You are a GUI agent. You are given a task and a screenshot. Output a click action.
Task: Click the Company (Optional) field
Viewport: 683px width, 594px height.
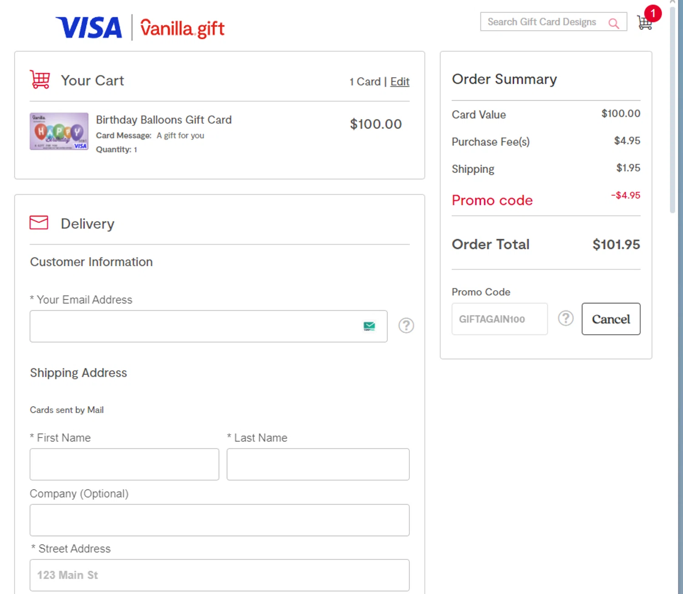pyautogui.click(x=219, y=520)
